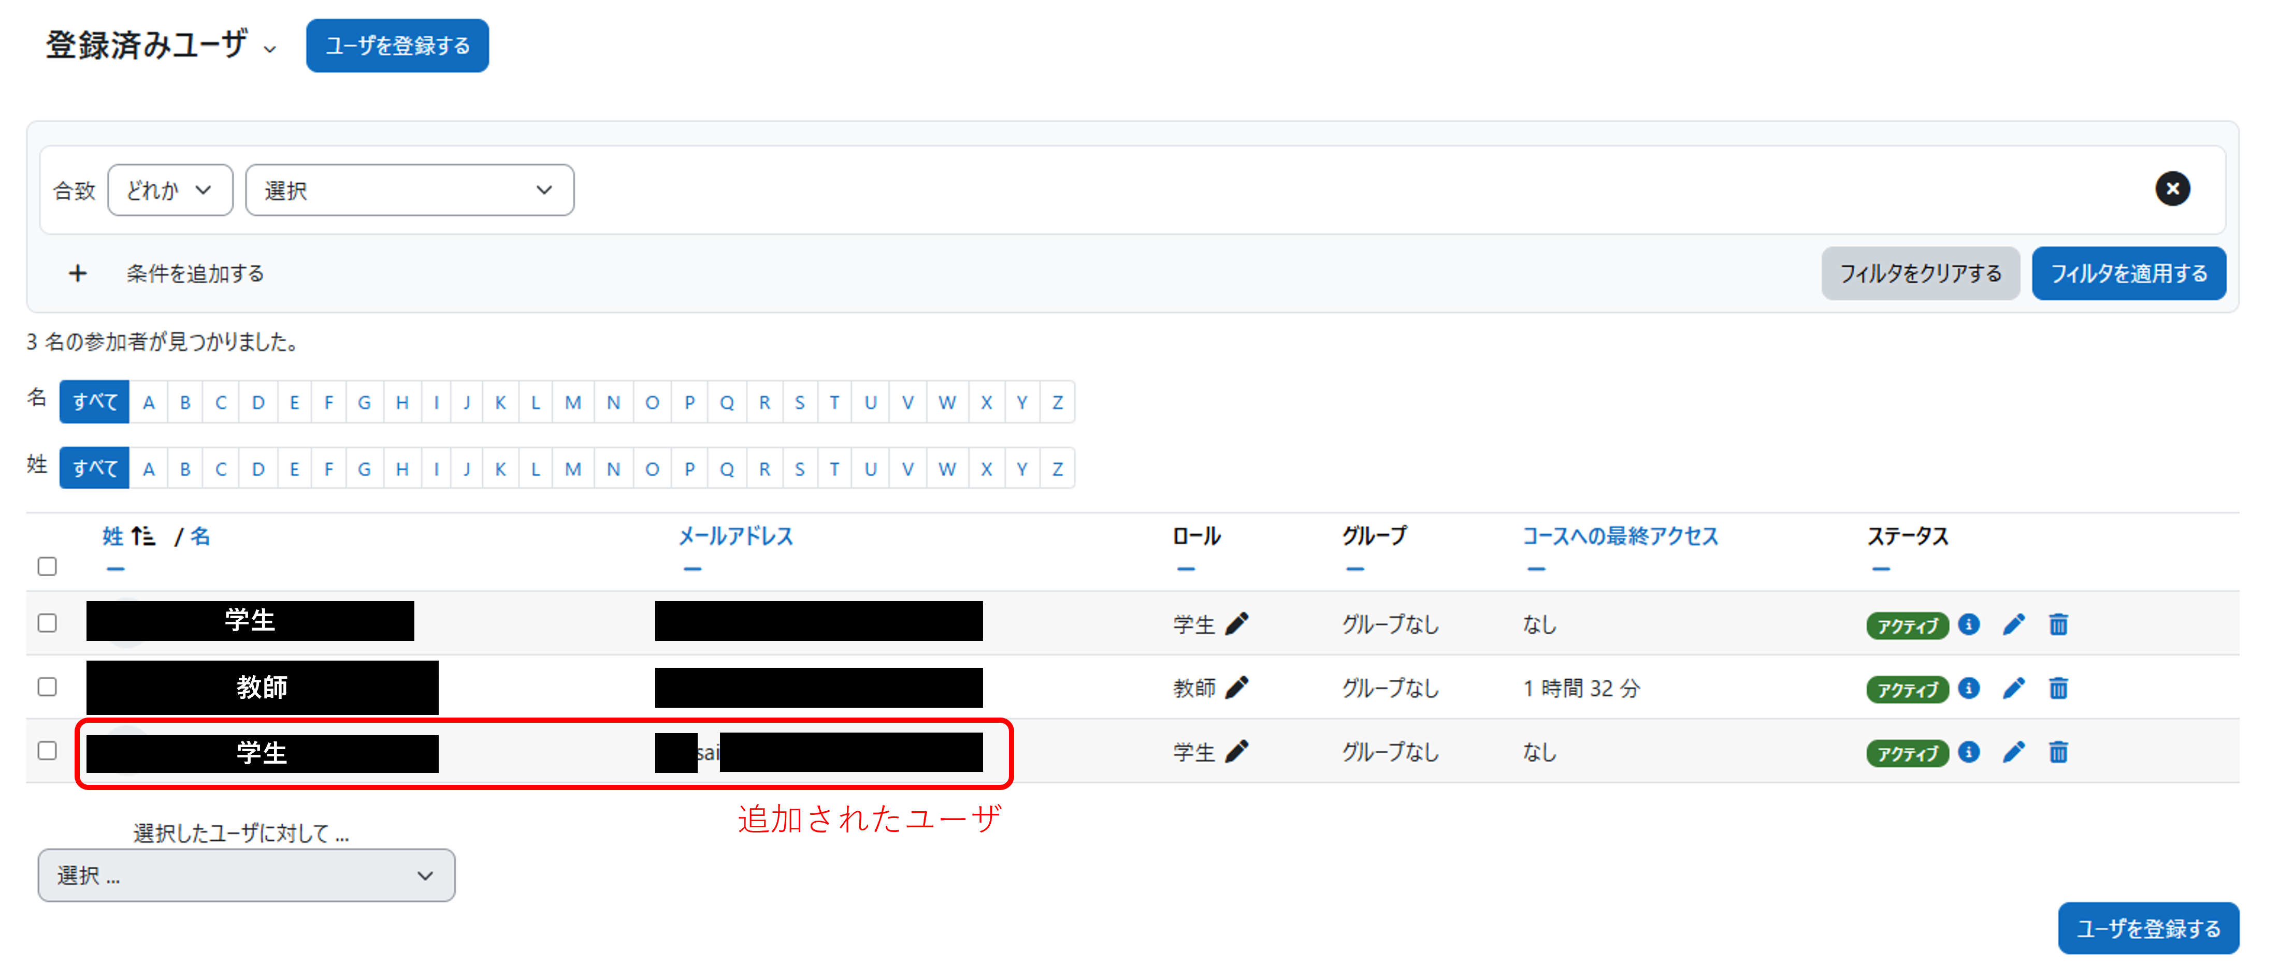Open info icon in last student row
The image size is (2279, 979).
tap(1968, 751)
